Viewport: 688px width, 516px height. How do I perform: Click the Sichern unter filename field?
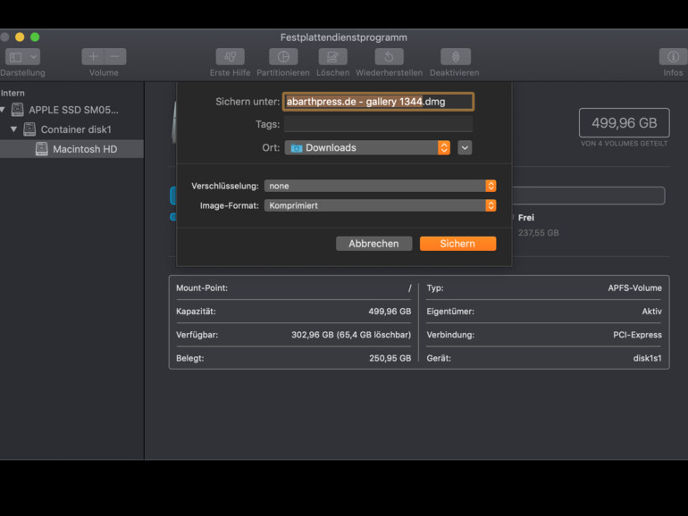click(378, 102)
